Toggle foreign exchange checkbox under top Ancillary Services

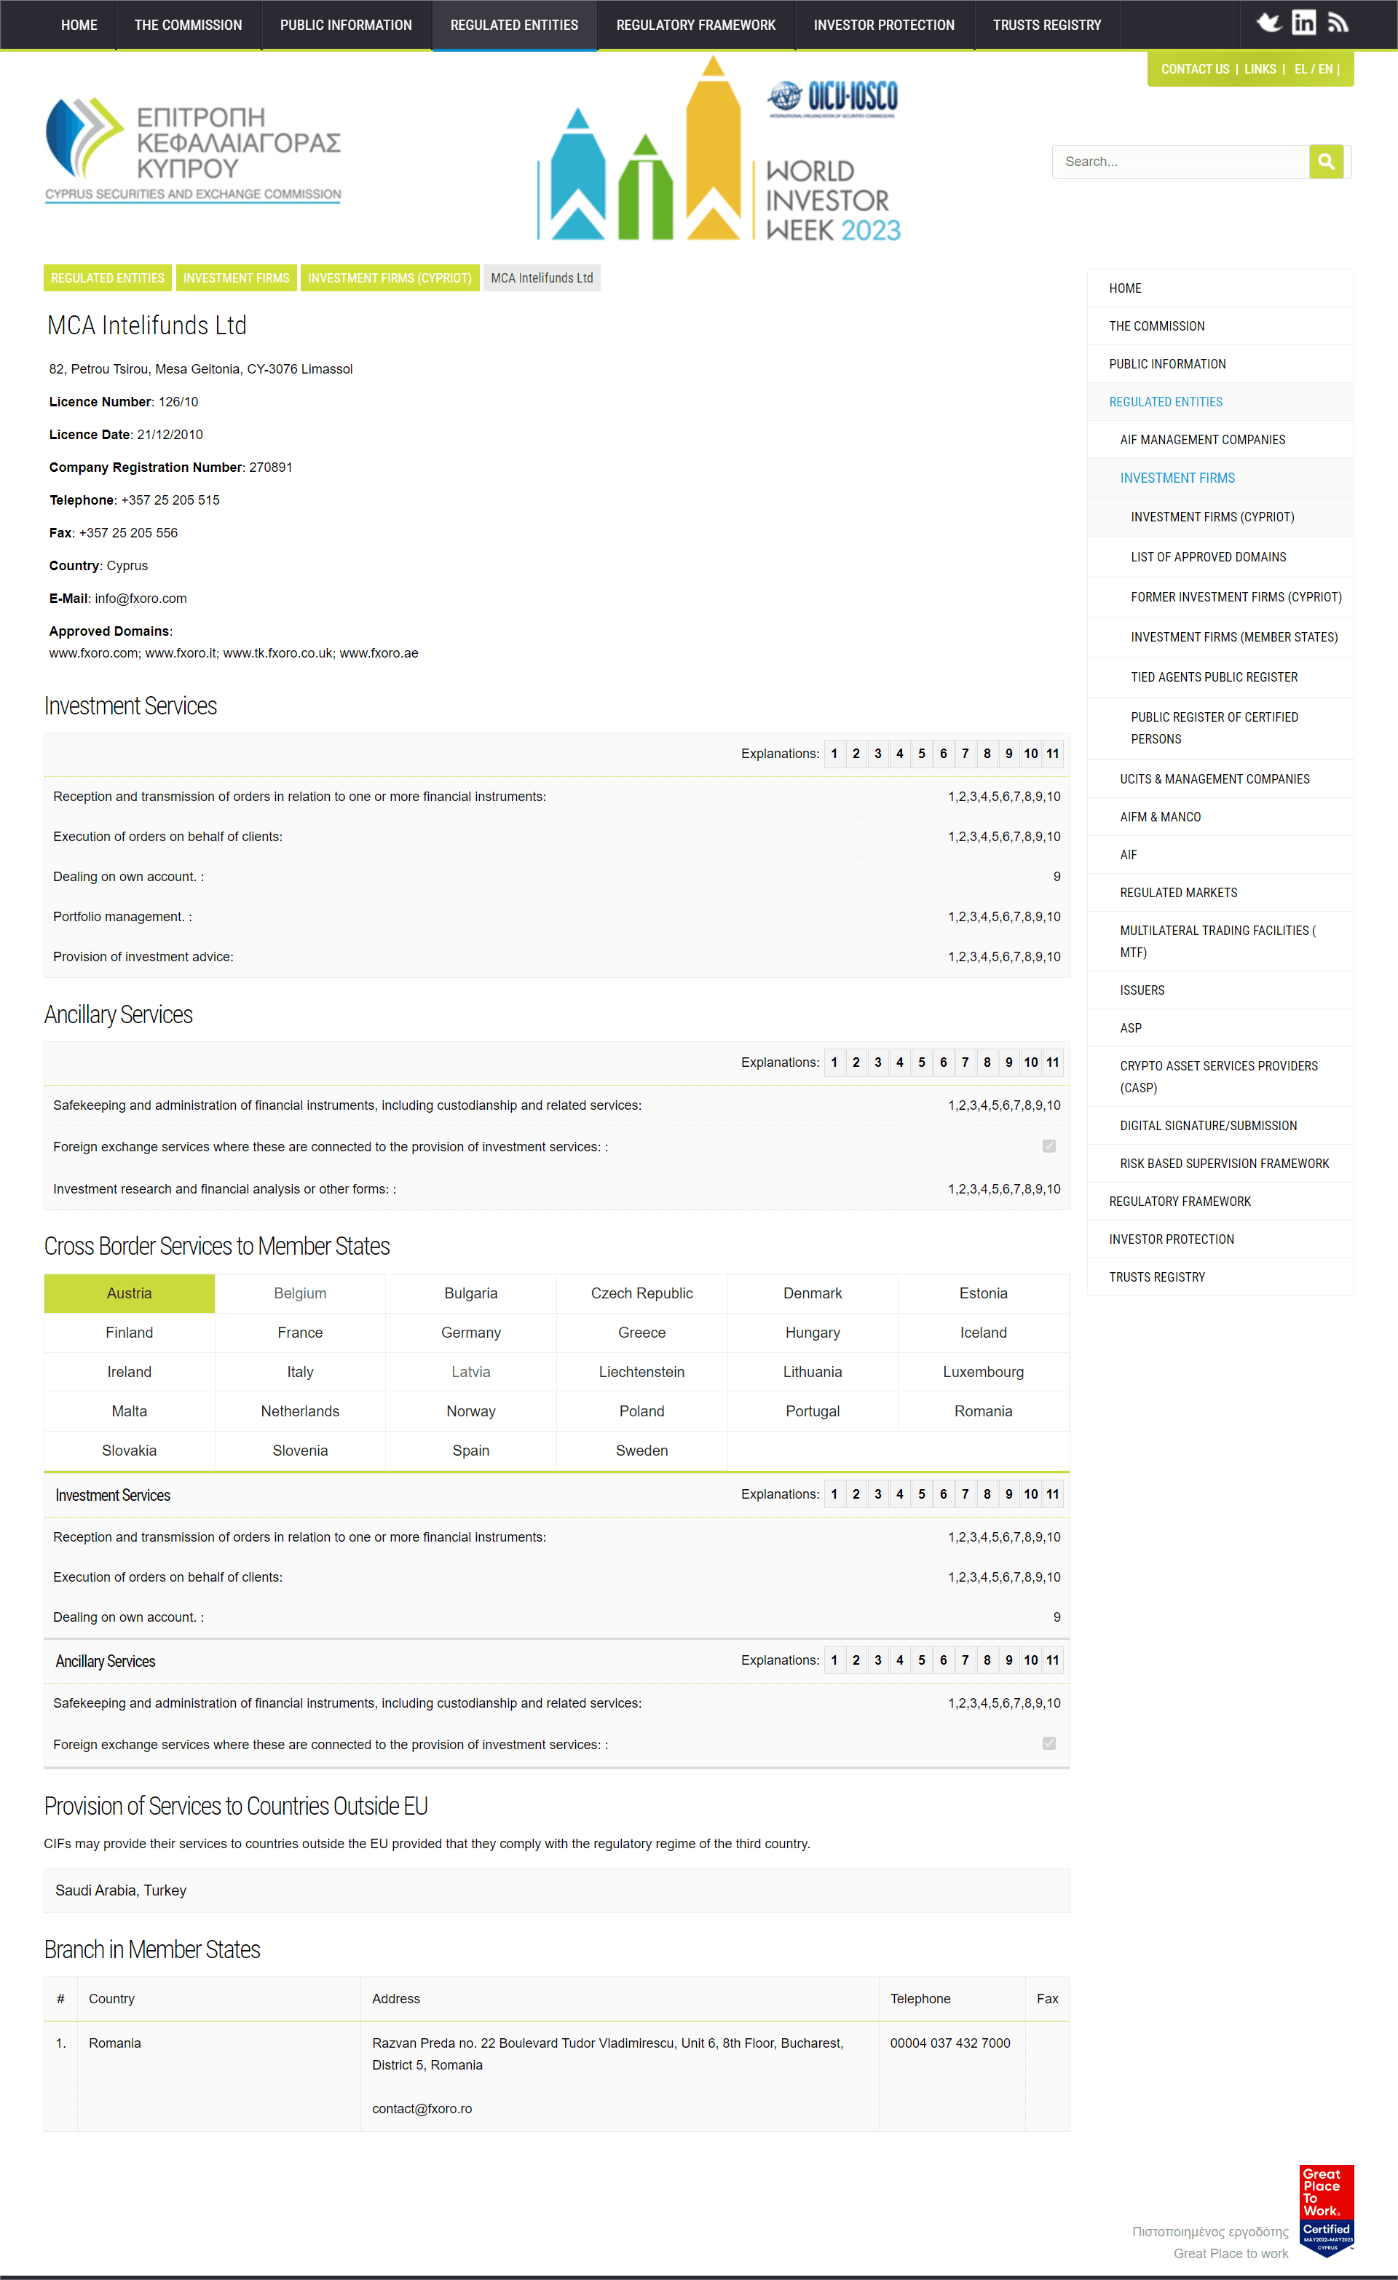[x=1048, y=1145]
